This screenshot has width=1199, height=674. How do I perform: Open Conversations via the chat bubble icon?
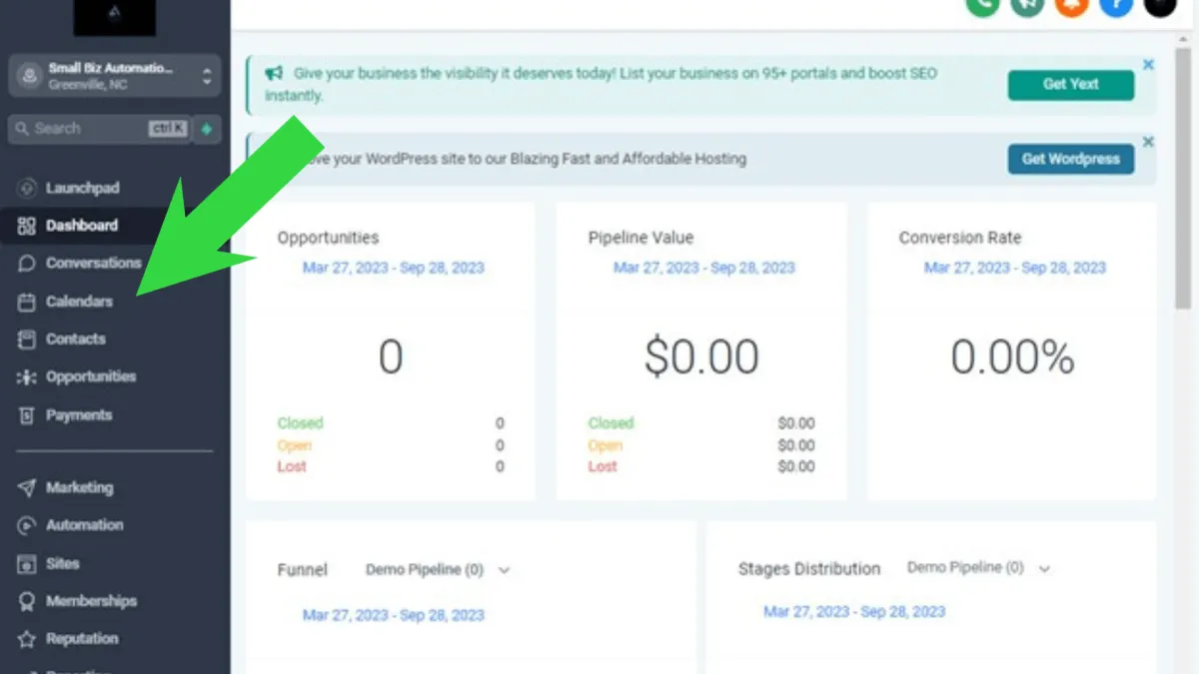[27, 264]
